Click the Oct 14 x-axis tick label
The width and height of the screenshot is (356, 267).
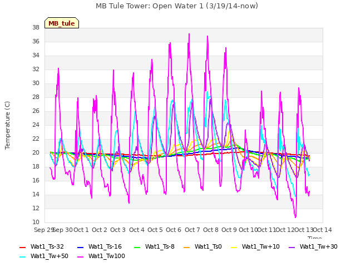(x=323, y=230)
